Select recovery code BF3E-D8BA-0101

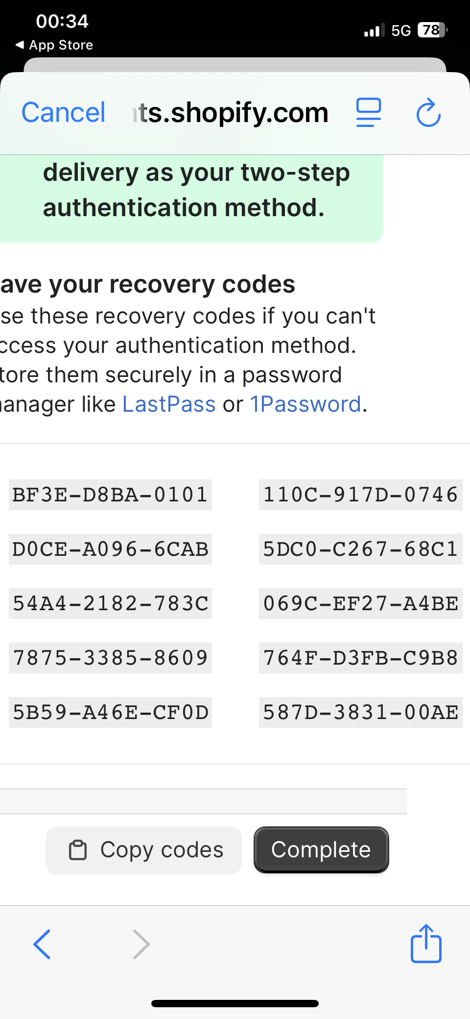[x=110, y=495]
